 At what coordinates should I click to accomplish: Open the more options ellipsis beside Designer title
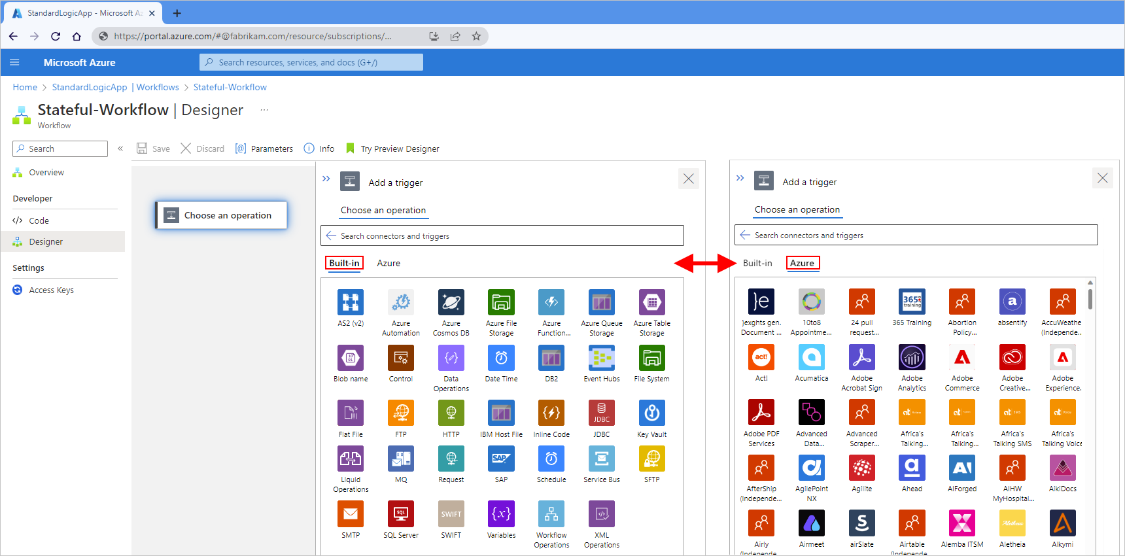click(x=264, y=110)
